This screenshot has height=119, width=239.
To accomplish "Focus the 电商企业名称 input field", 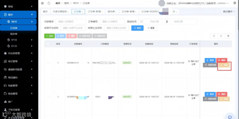I will (117, 28).
